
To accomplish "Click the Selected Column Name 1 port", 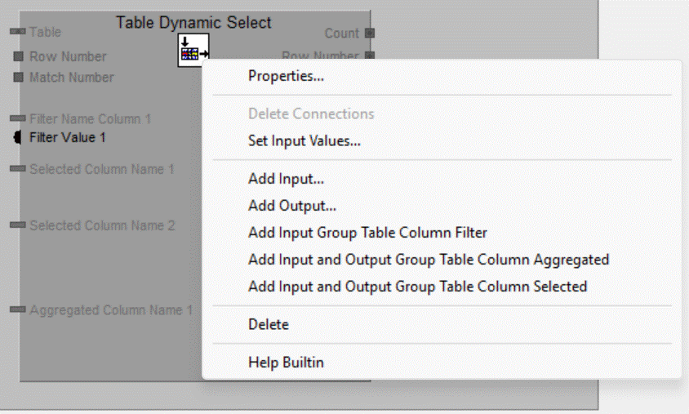I will pyautogui.click(x=18, y=169).
